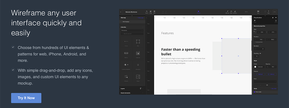Click the Website Wireframe project title

point(131,12)
